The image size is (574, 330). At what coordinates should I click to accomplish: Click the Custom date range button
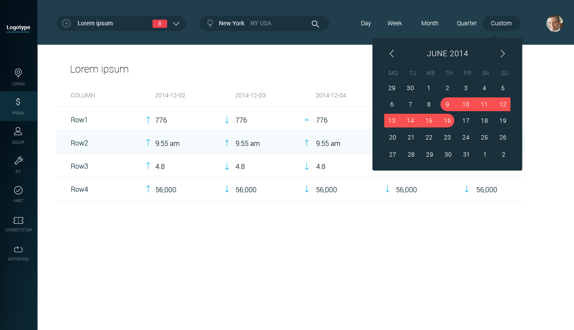point(501,23)
